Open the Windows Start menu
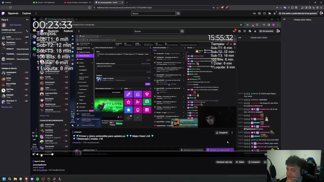The width and height of the screenshot is (324, 182). click(x=4, y=179)
